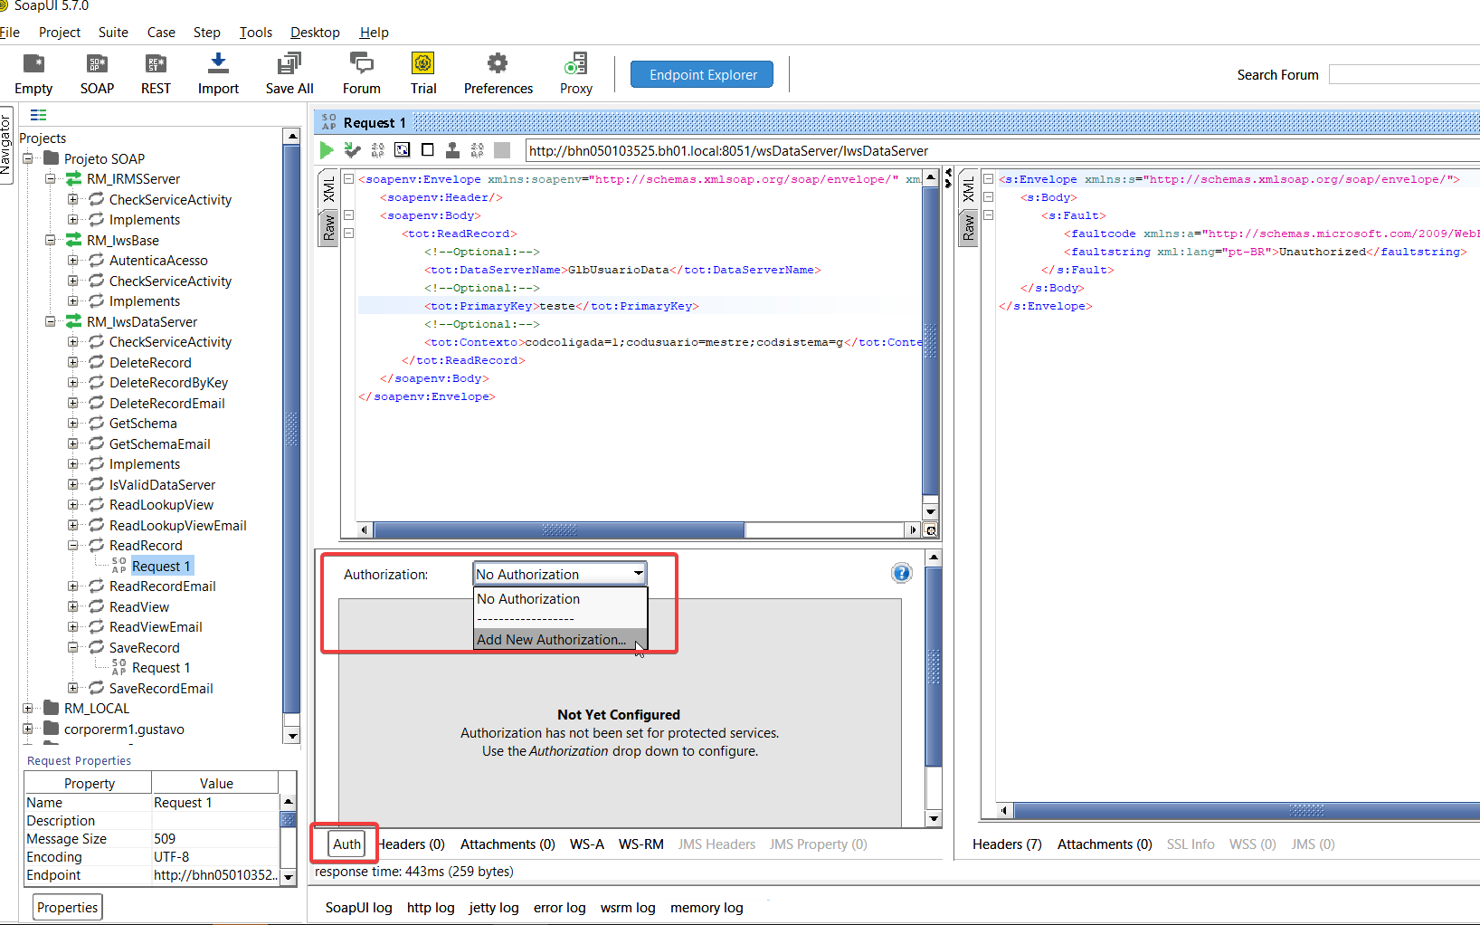Choose Add New Authorization option
The image size is (1480, 925).
coord(560,639)
